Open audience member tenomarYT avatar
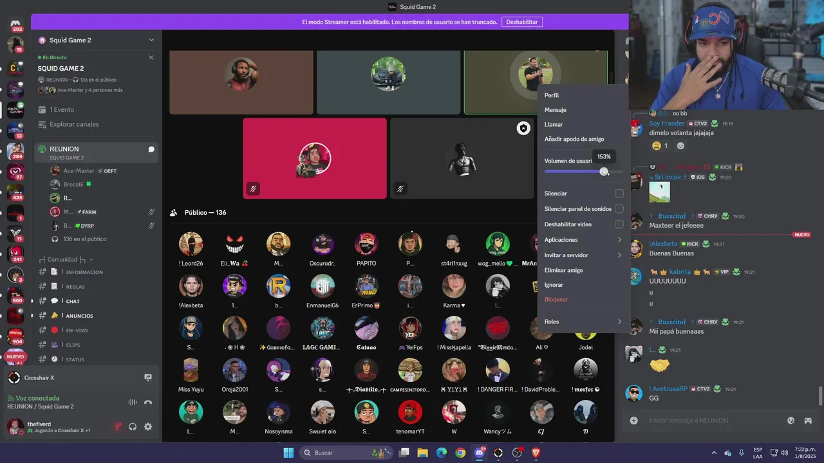Viewport: 824px width, 463px height. point(410,412)
